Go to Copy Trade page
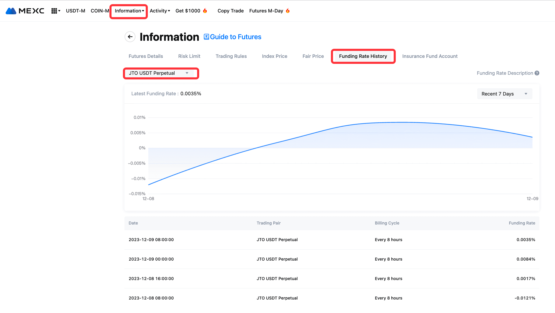Image resolution: width=555 pixels, height=313 pixels. (x=231, y=11)
